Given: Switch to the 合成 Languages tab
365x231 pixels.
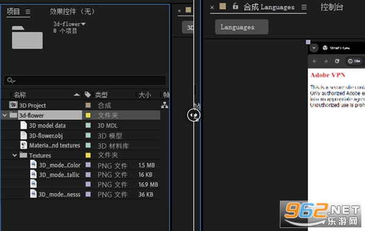Looking at the screenshot, I should click(269, 7).
